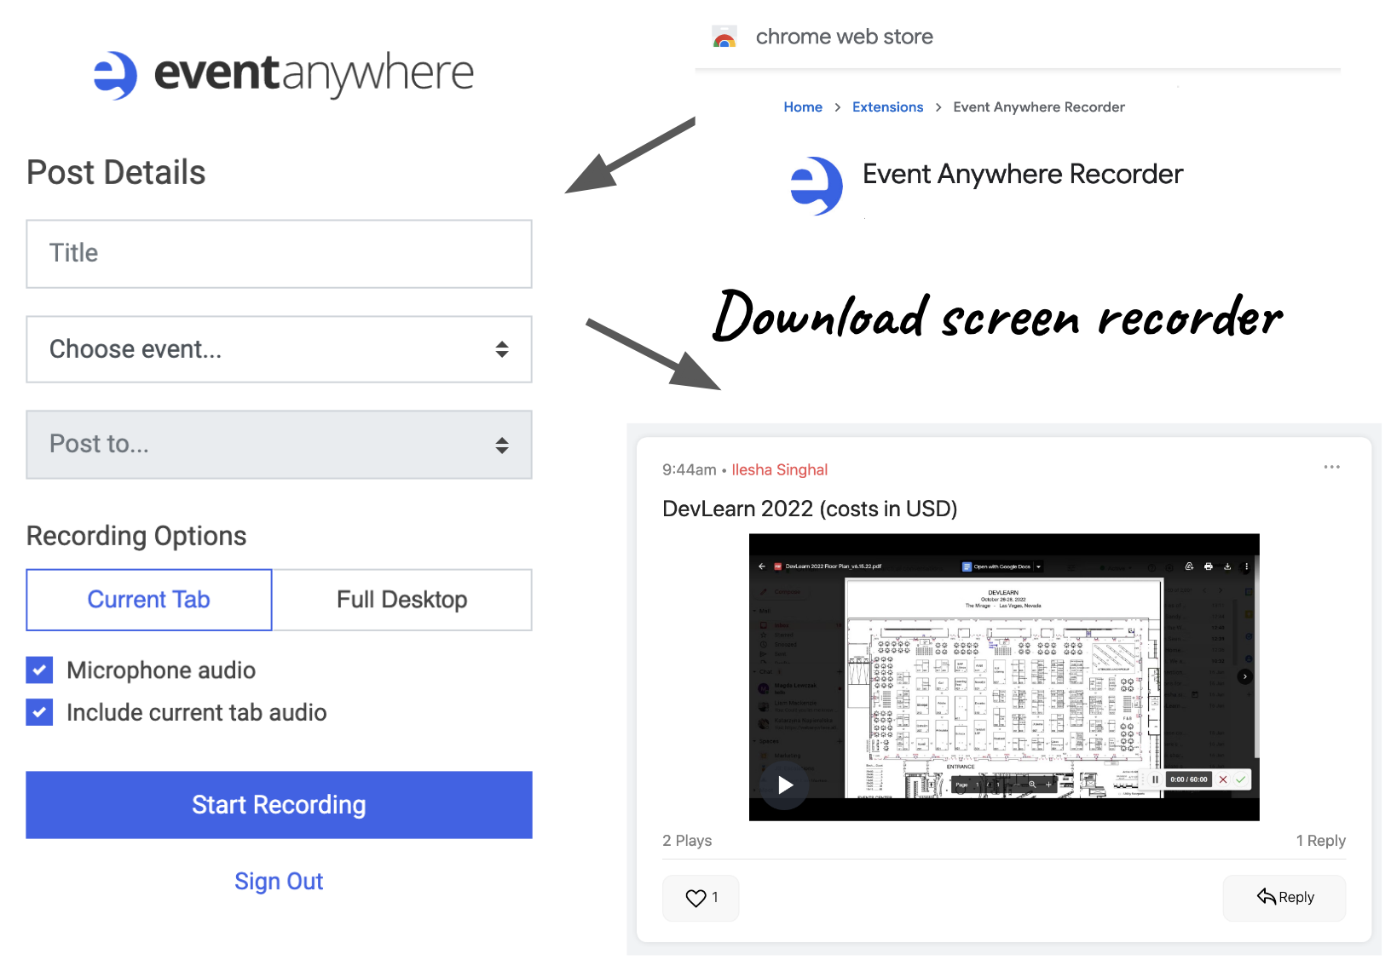Open the Choose event dropdown
This screenshot has height=966, width=1391.
coord(279,349)
